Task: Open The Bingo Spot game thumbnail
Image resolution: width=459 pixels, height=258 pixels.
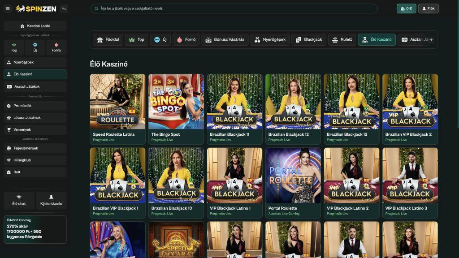Action: click(x=176, y=102)
